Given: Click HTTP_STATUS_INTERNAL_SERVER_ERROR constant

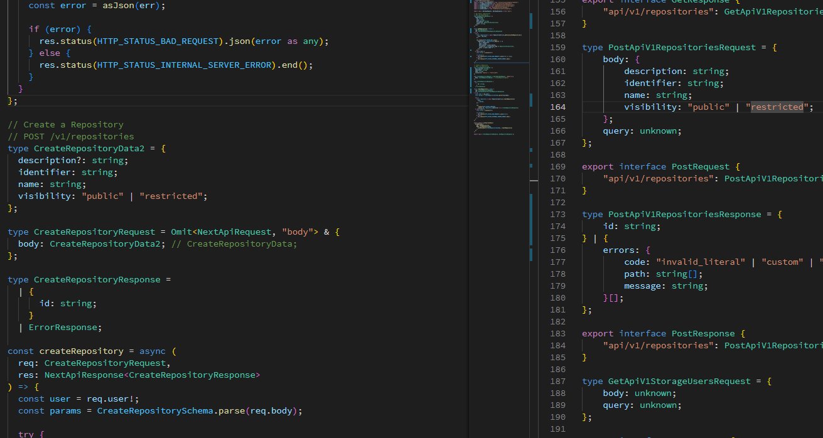Looking at the screenshot, I should [x=185, y=65].
